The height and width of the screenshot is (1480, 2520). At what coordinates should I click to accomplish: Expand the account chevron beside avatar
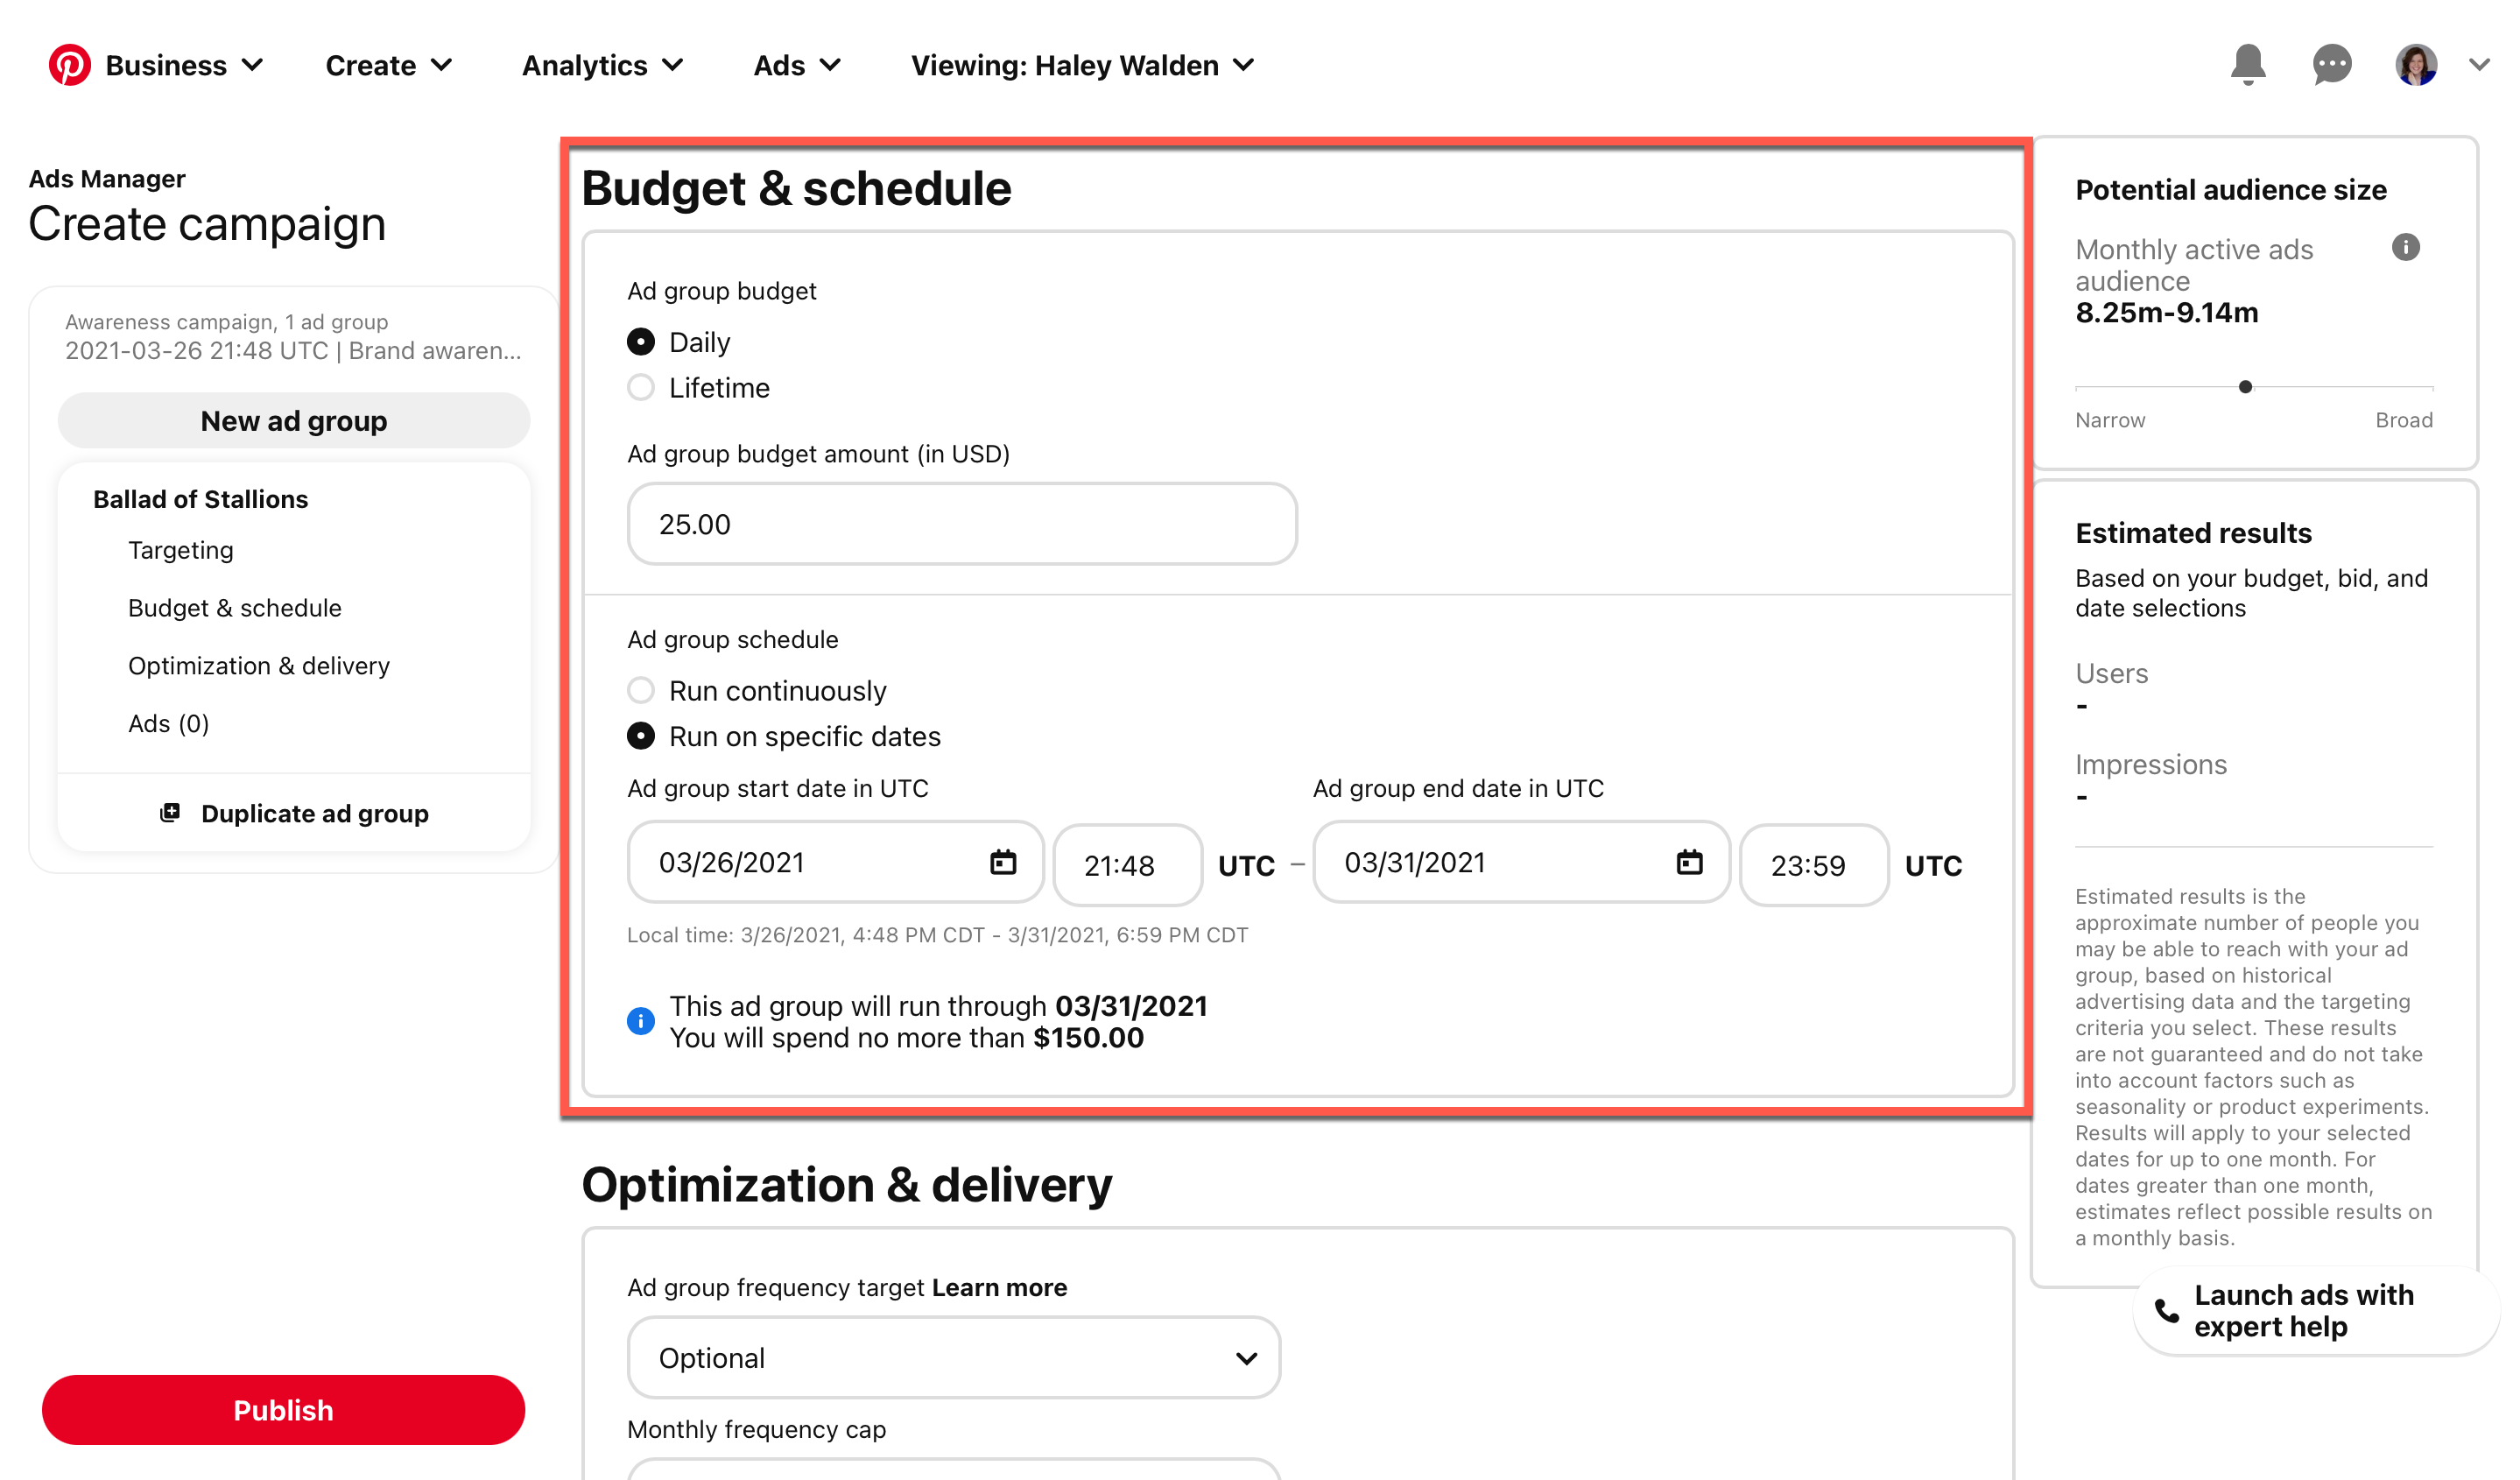click(2478, 65)
